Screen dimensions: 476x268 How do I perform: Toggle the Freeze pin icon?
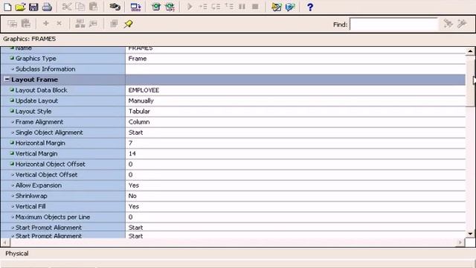click(x=128, y=24)
